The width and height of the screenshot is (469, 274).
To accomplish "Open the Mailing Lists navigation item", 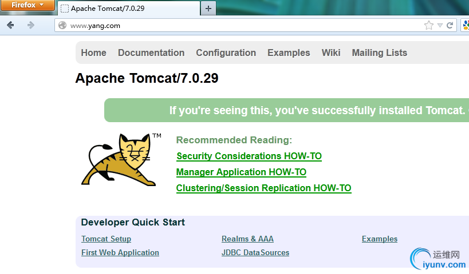I will (380, 53).
